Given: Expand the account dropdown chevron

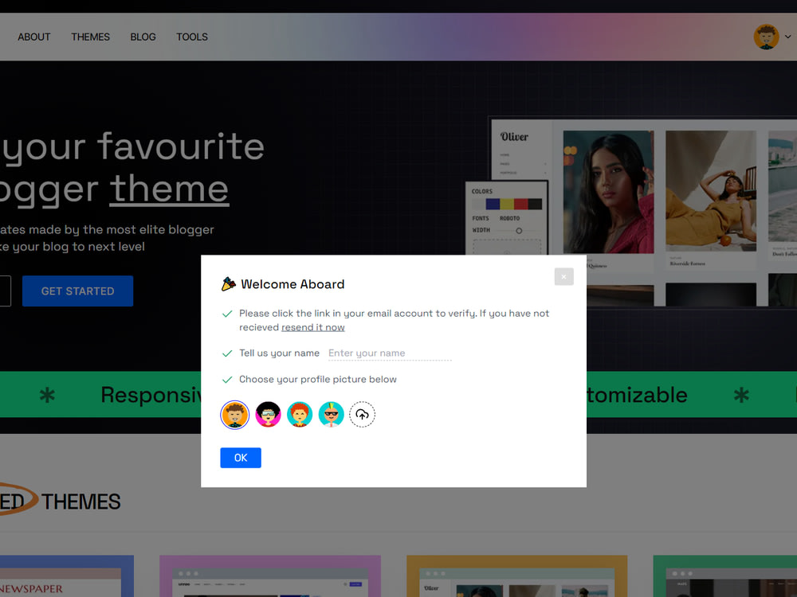Looking at the screenshot, I should 788,37.
